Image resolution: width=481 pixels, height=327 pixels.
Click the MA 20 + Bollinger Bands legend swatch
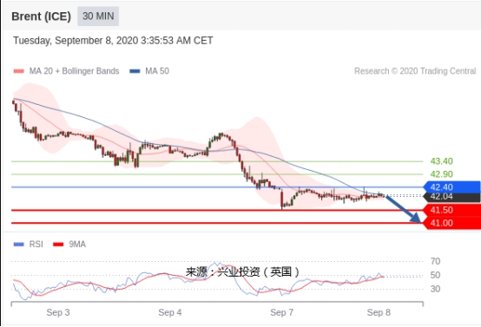(x=19, y=71)
